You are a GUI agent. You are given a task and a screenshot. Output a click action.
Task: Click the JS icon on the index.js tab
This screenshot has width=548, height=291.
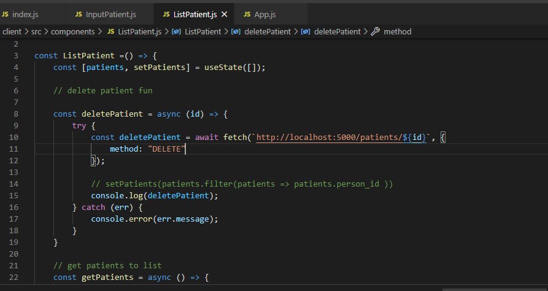pyautogui.click(x=5, y=14)
